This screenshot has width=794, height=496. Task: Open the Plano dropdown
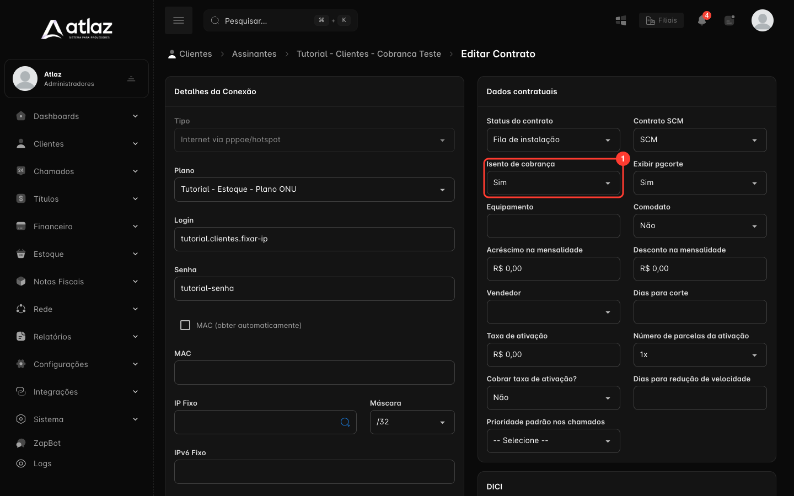click(314, 190)
